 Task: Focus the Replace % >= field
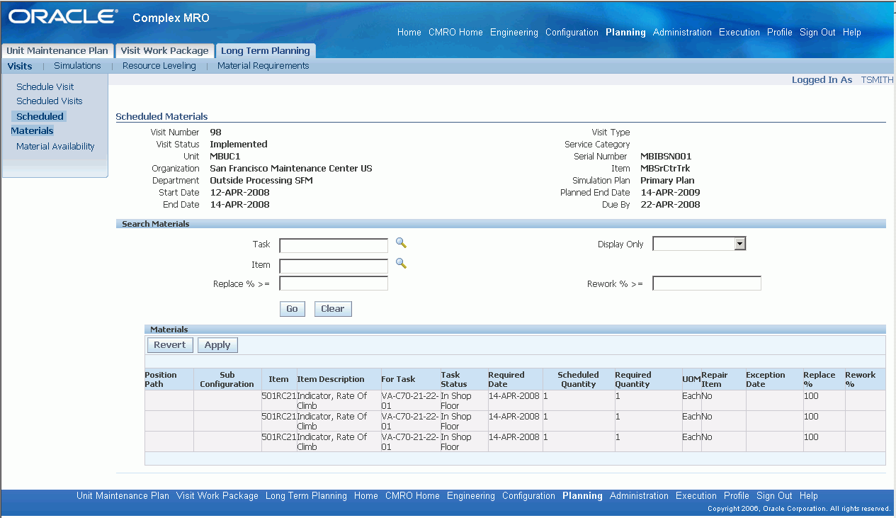pos(334,283)
